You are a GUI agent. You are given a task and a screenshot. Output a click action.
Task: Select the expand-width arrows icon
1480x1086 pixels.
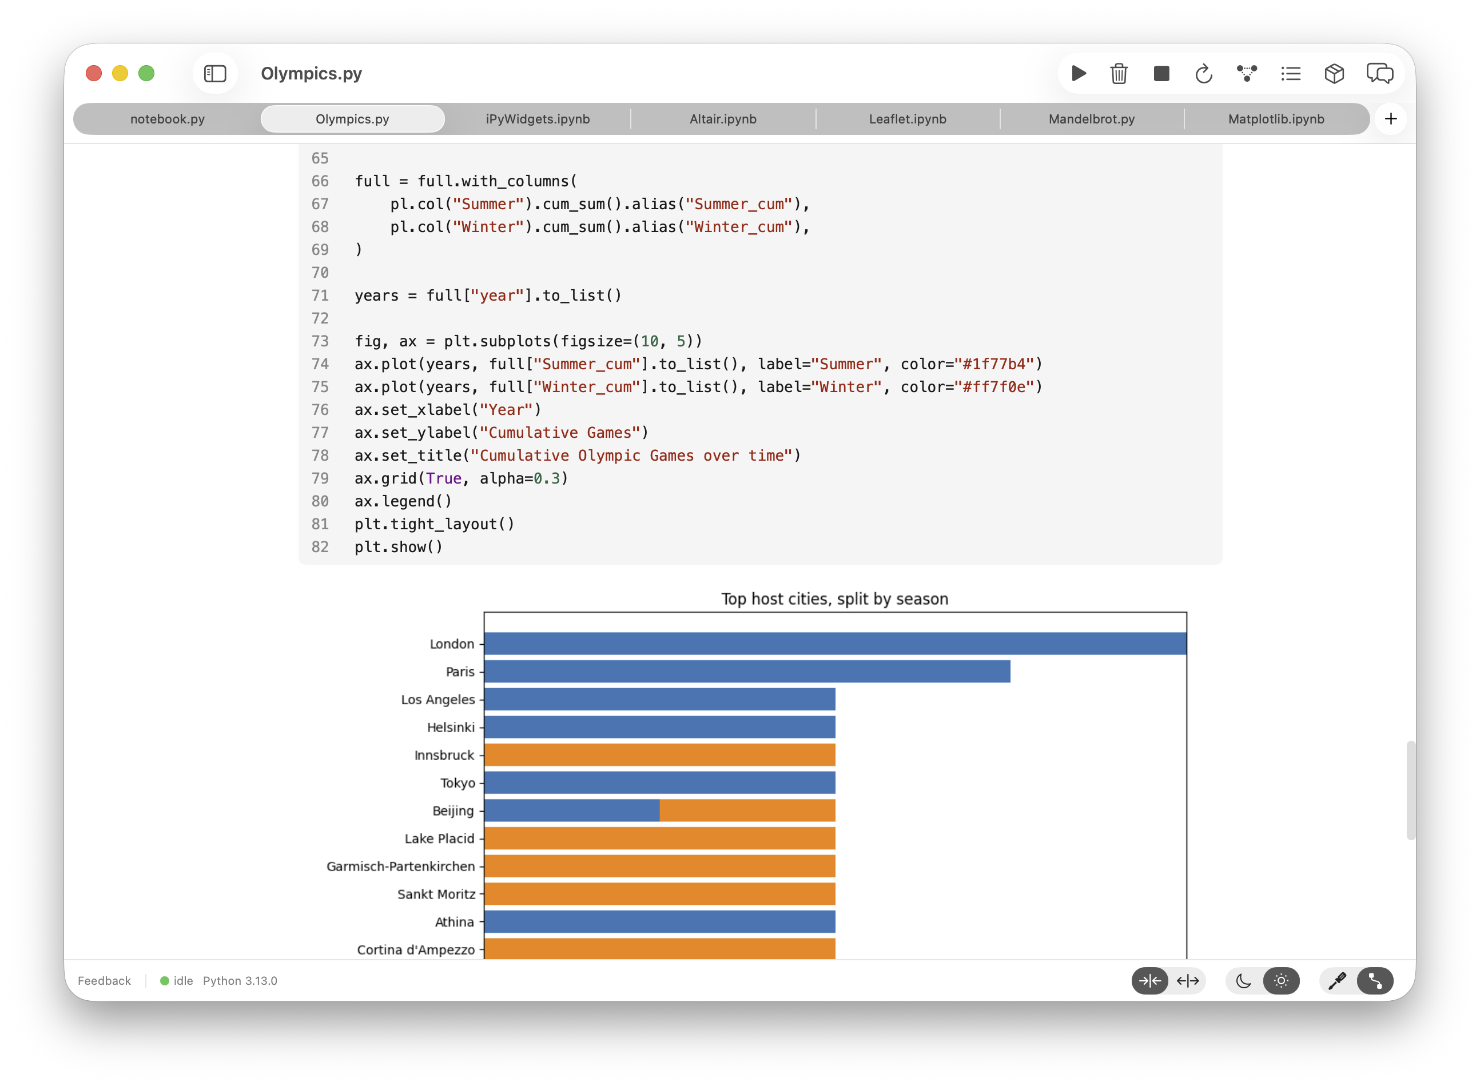pyautogui.click(x=1187, y=980)
